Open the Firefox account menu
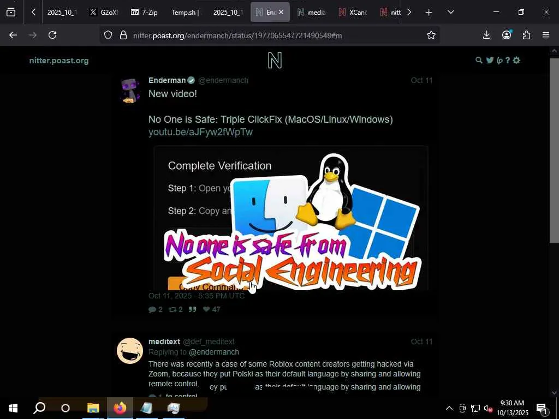The image size is (559, 419). (x=507, y=35)
